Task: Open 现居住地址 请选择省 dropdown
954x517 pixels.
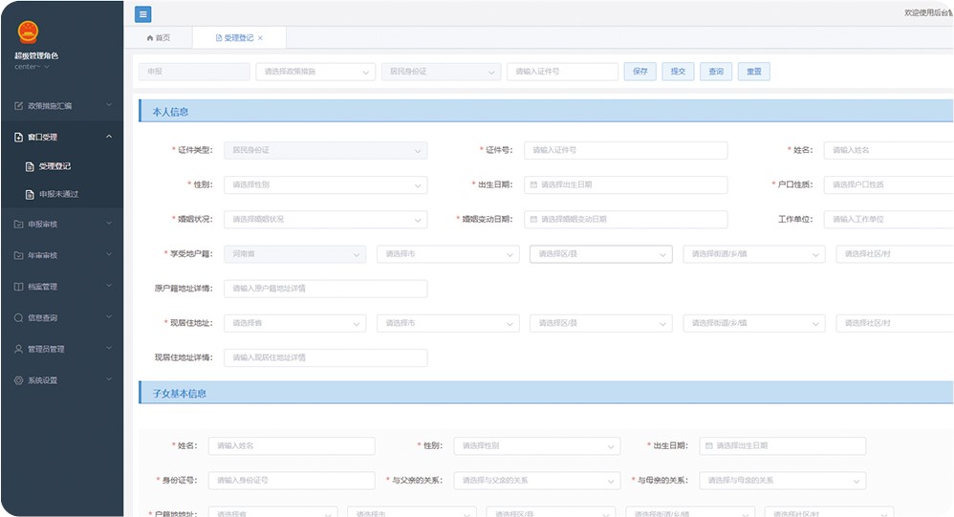Action: coord(295,324)
